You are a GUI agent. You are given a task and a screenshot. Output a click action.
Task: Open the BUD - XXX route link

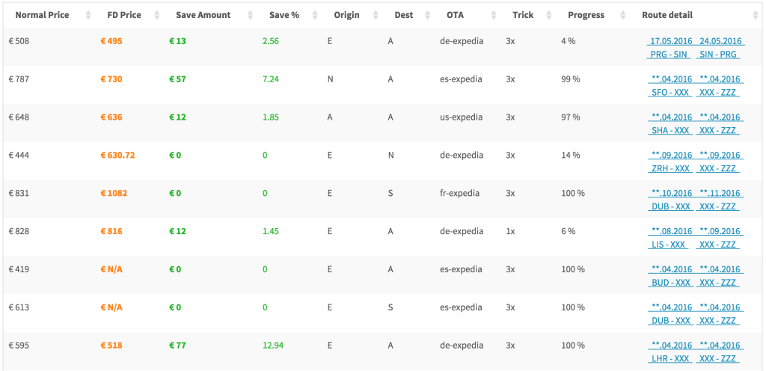tap(670, 283)
